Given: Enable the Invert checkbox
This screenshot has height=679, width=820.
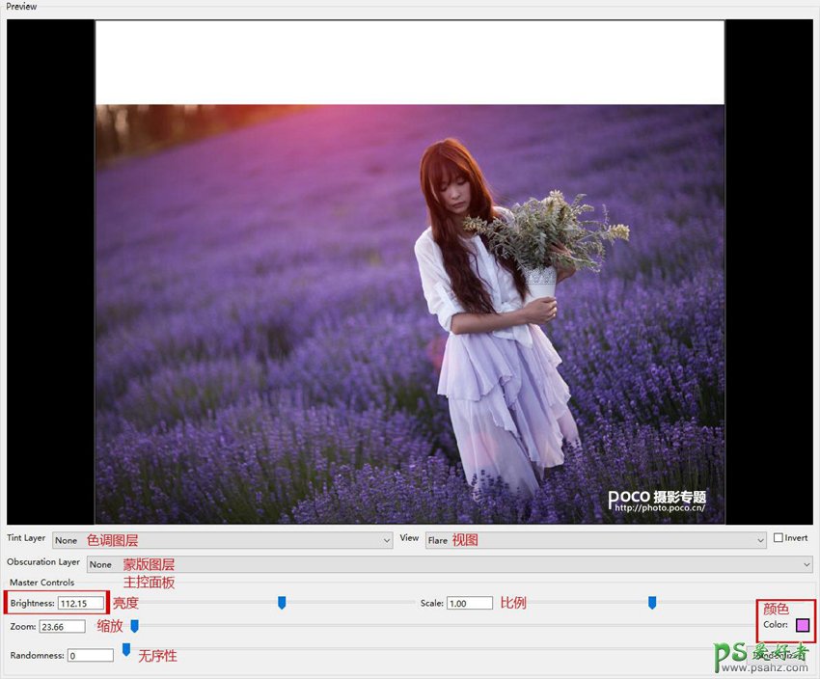Looking at the screenshot, I should pos(779,538).
